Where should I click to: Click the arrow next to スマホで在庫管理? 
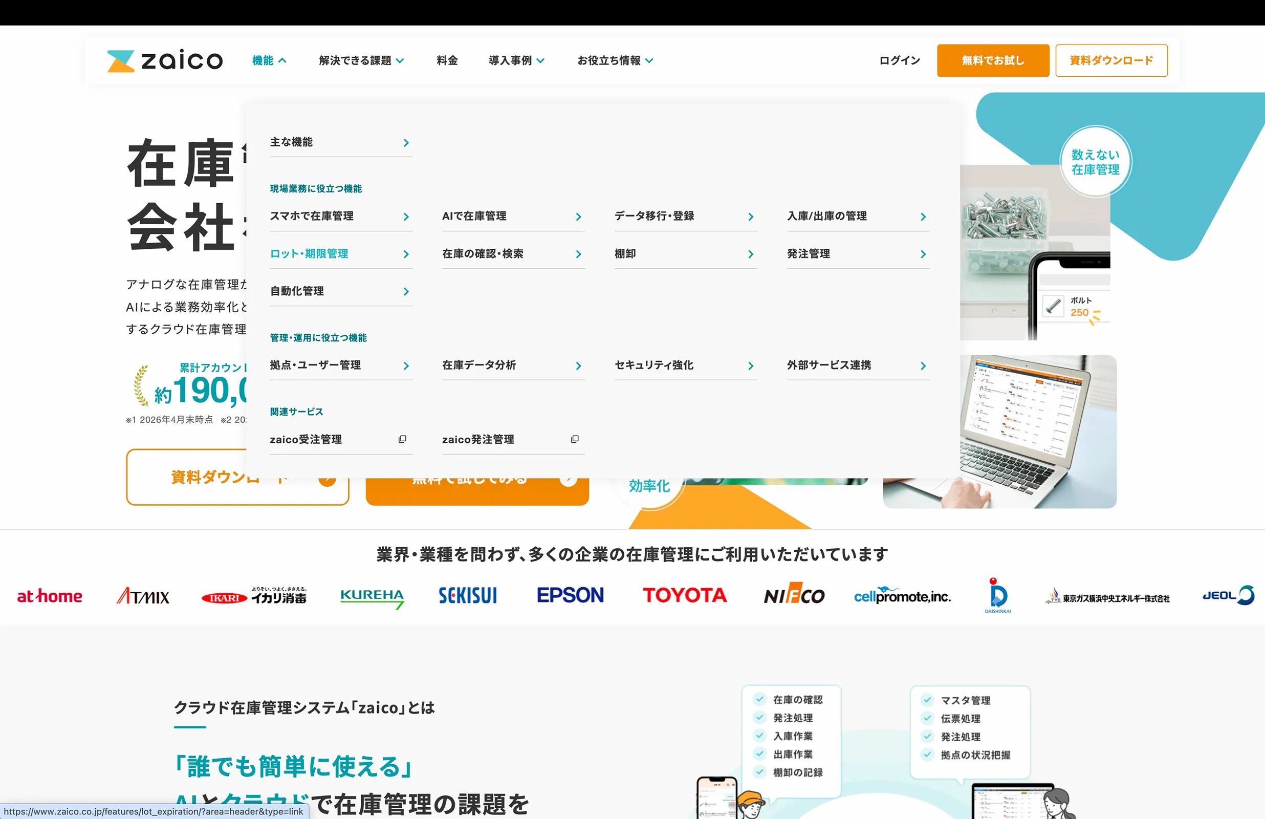(x=406, y=217)
